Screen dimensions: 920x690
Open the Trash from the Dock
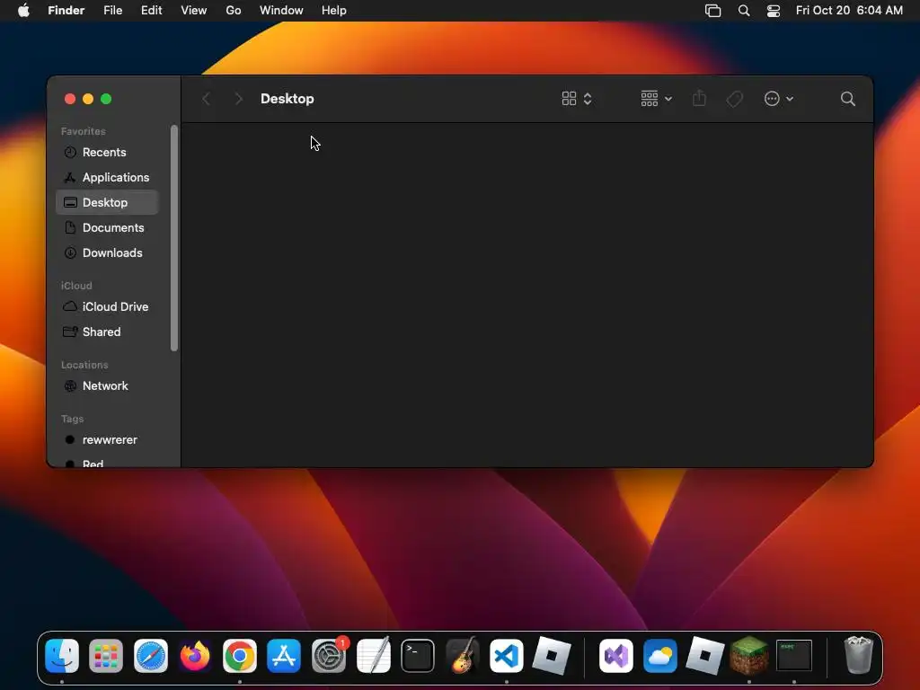tap(858, 655)
